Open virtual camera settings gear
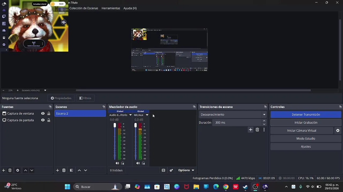This screenshot has height=192, width=343. point(338,130)
